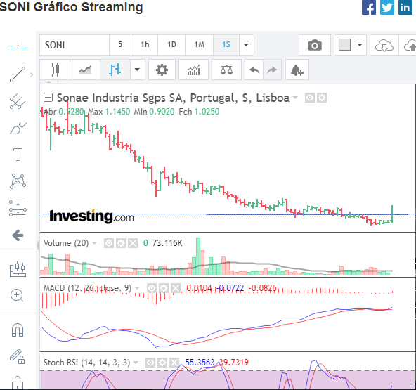Select the 1M interval
The width and height of the screenshot is (416, 390).
(200, 44)
